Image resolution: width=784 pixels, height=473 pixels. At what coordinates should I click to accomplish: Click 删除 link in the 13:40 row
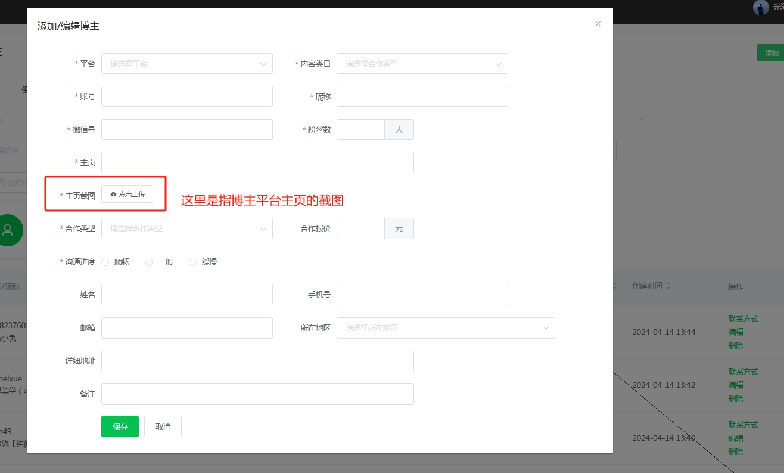tap(736, 452)
